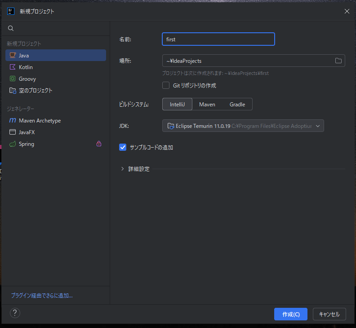
Task: Open the JDK dropdown arrow
Action: point(318,126)
